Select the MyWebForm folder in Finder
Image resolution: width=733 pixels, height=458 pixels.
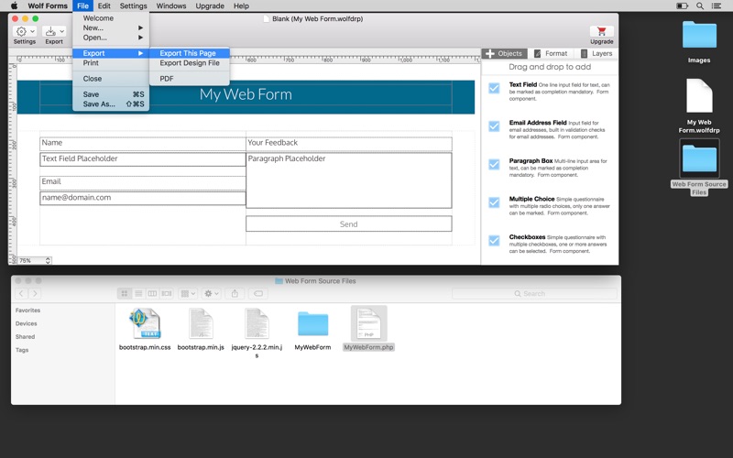312,323
